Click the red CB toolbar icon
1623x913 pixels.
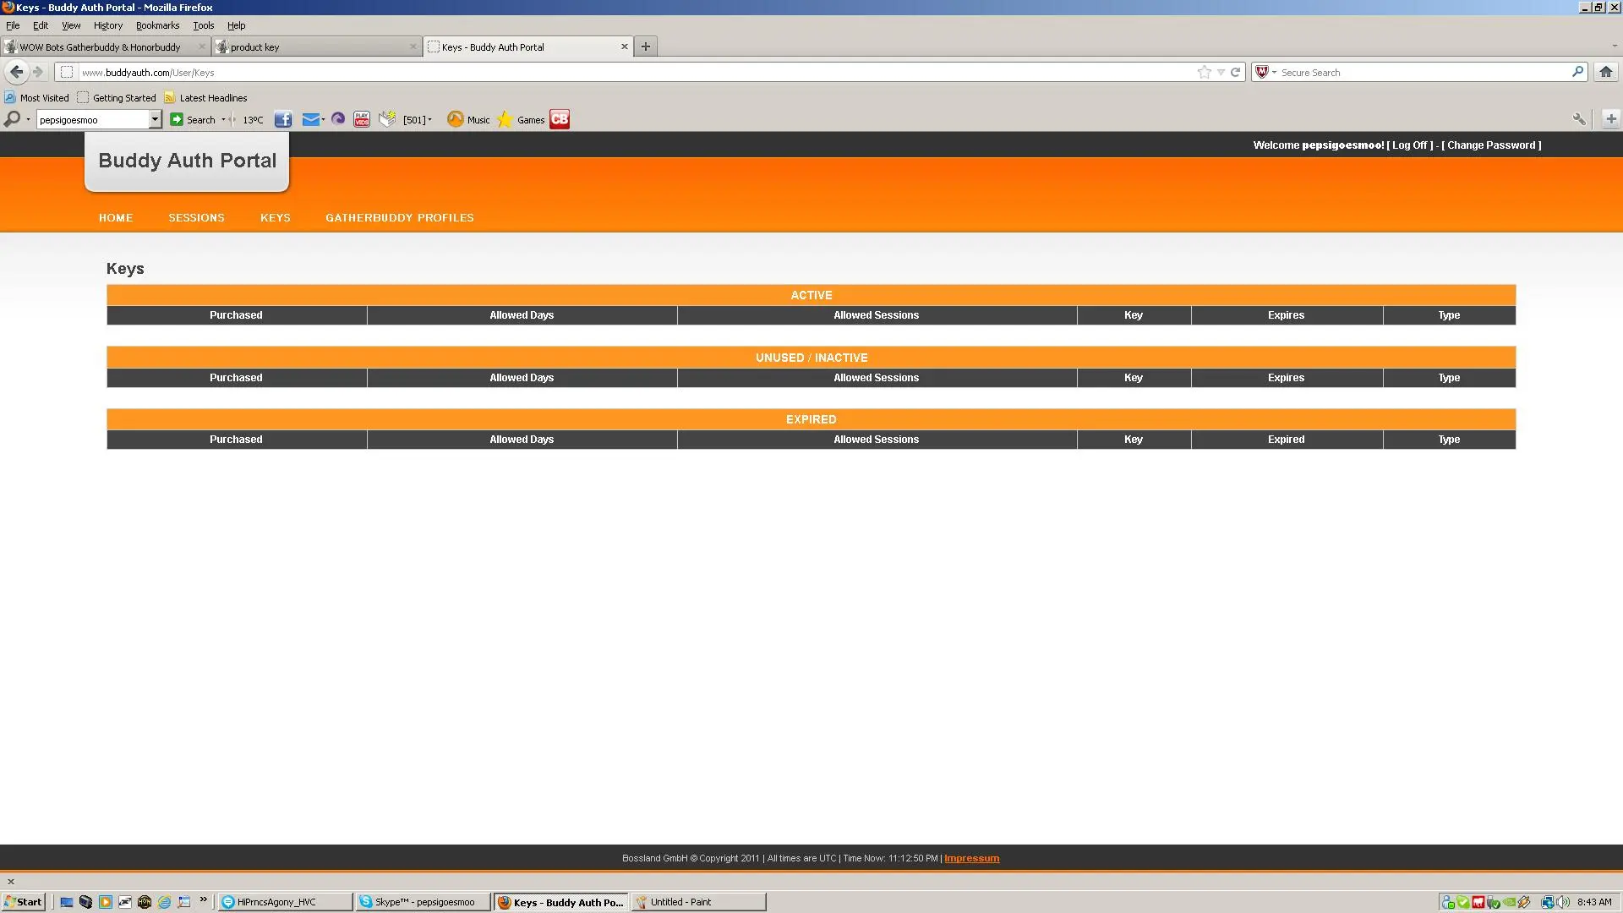[x=560, y=119]
